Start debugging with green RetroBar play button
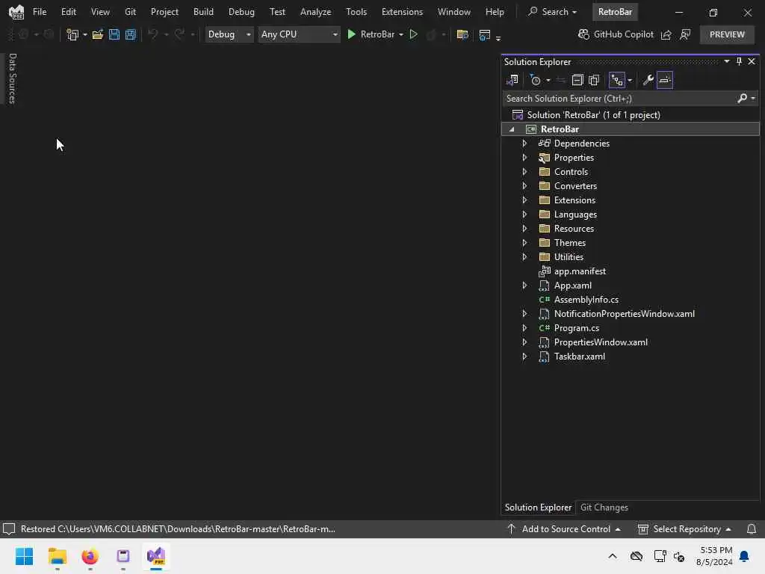Viewport: 765px width, 574px height. pos(351,34)
